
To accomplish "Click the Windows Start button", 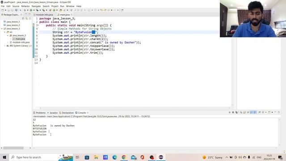I will pyautogui.click(x=4, y=157).
